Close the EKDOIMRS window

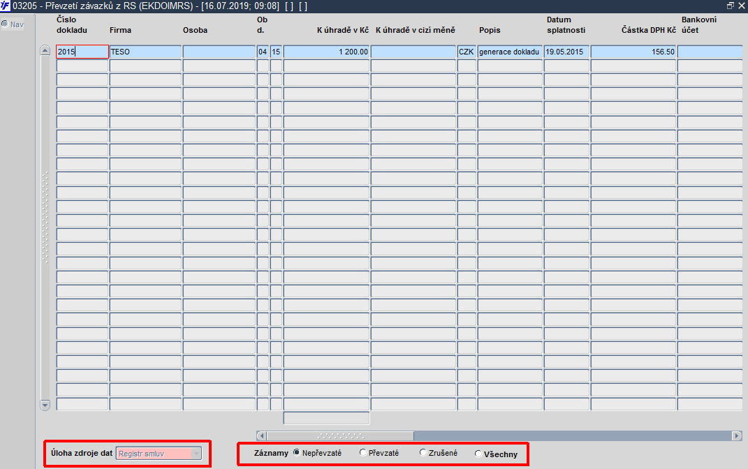pos(742,6)
